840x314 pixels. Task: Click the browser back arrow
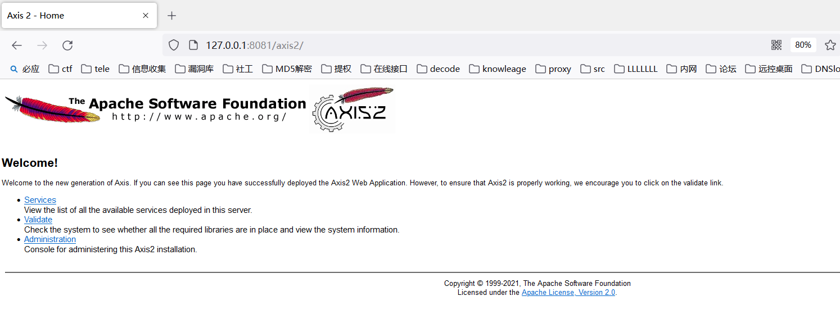pyautogui.click(x=17, y=45)
